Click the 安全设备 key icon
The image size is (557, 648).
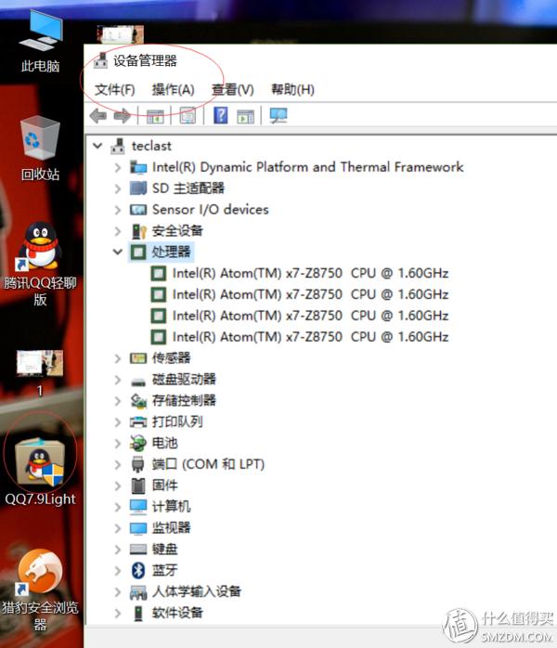139,231
